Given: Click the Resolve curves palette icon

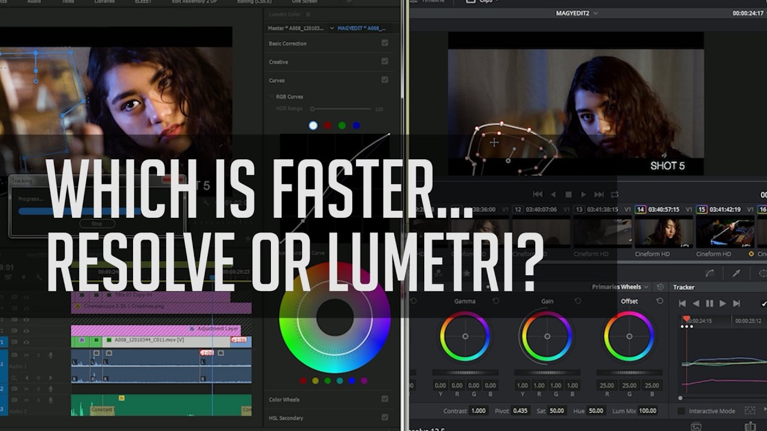Looking at the screenshot, I should click(709, 273).
